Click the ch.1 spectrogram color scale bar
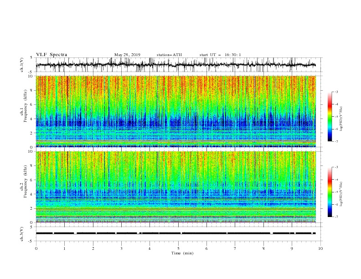The height and width of the screenshot is (279, 361). click(330, 117)
